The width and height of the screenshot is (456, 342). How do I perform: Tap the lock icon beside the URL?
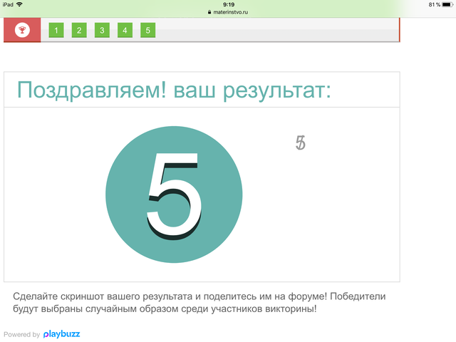pyautogui.click(x=209, y=12)
